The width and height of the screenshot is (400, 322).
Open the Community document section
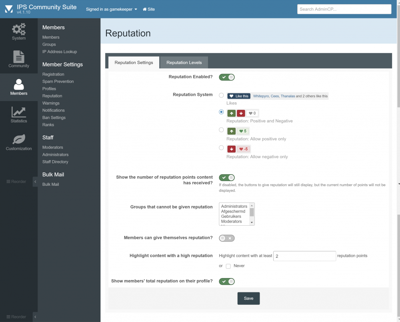19,60
